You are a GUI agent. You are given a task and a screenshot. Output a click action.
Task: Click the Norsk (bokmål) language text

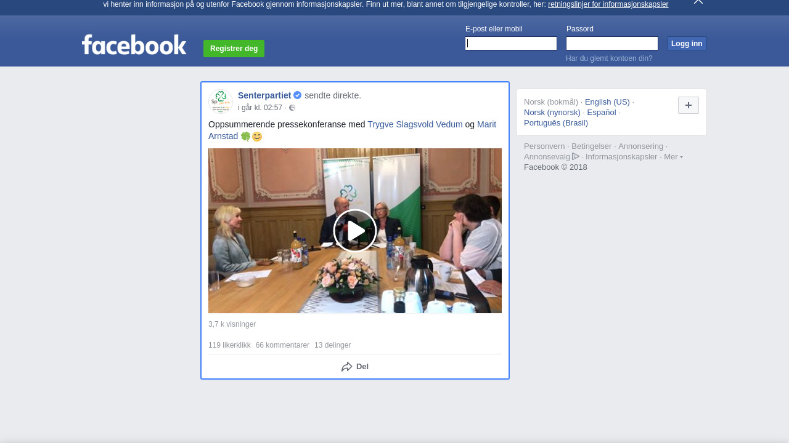(x=551, y=102)
